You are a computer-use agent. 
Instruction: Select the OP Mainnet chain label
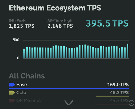point(29,100)
